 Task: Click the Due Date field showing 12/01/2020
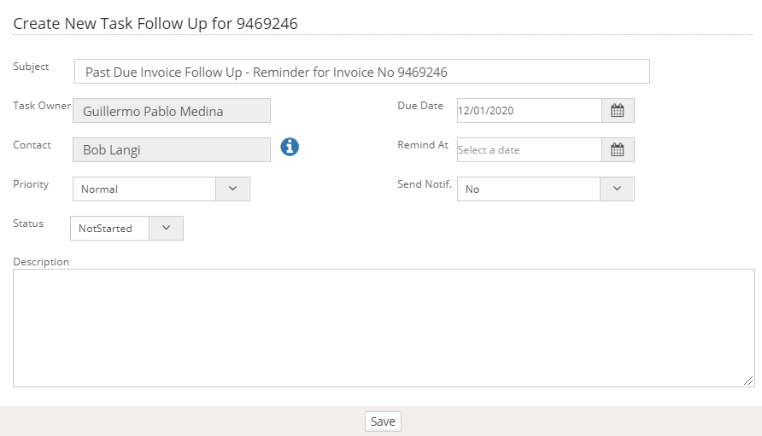[x=529, y=110]
